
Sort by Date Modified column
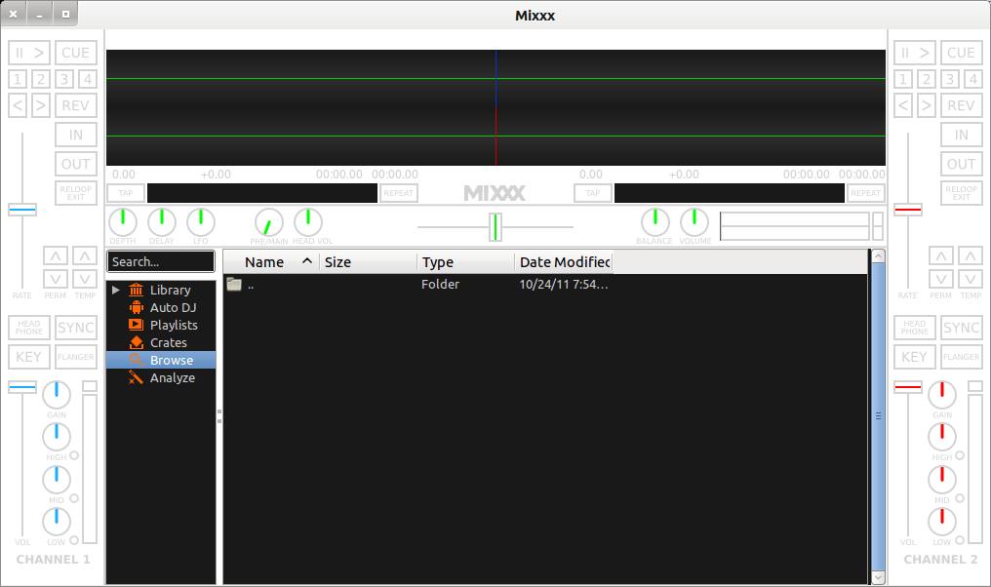564,261
